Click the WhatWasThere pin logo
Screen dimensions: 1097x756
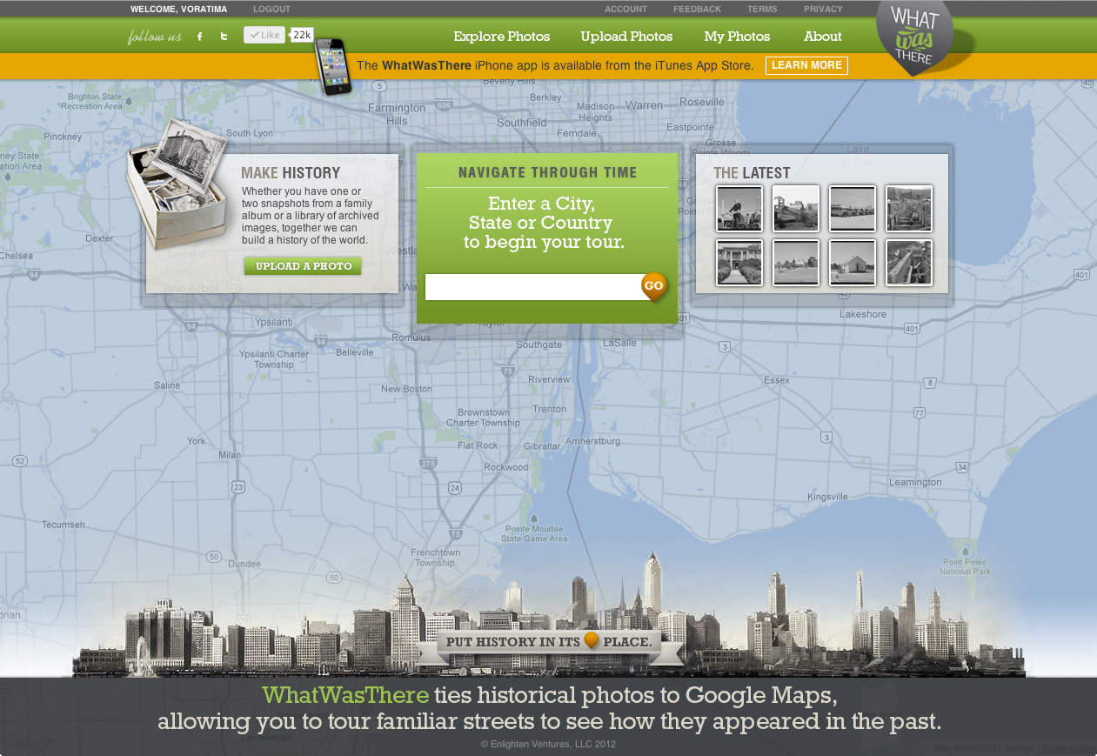pos(915,38)
